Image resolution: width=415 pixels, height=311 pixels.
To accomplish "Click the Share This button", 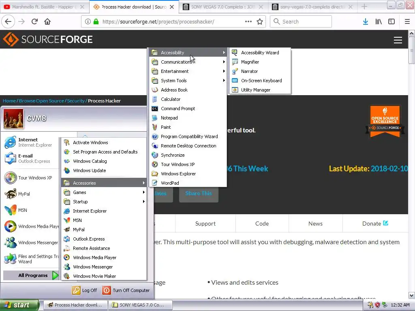I will [199, 193].
